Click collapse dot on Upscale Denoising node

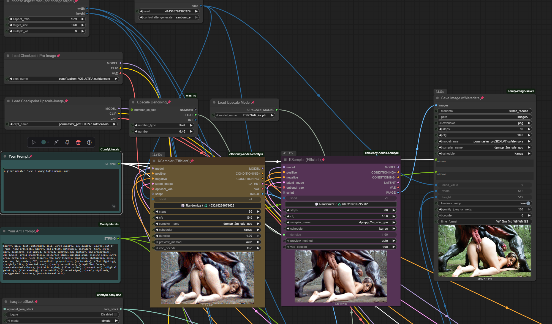133,102
